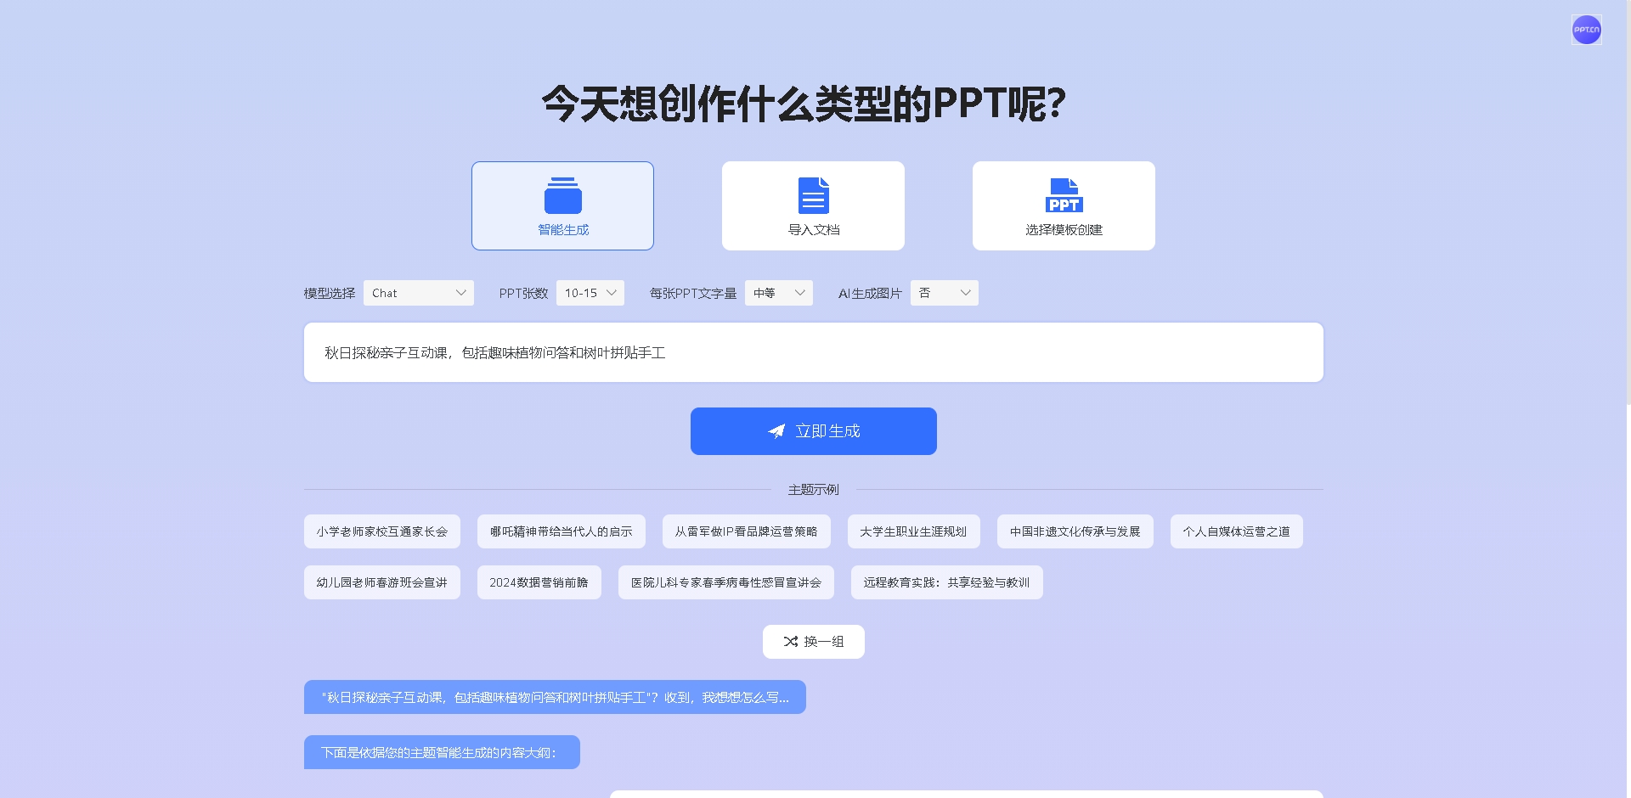Click into the PPT topic input field
1631x798 pixels.
[813, 352]
